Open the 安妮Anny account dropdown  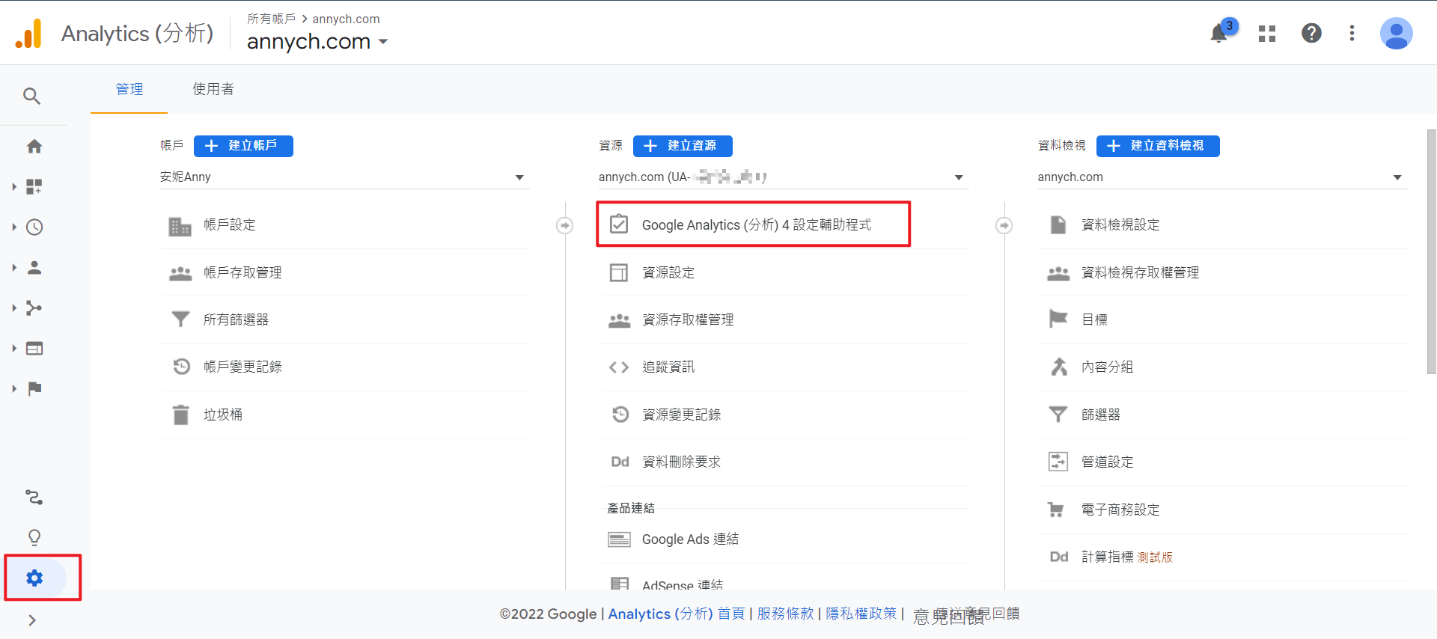coord(344,177)
